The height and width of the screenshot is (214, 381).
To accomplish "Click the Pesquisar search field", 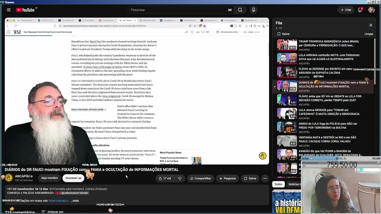I will pyautogui.click(x=179, y=10).
